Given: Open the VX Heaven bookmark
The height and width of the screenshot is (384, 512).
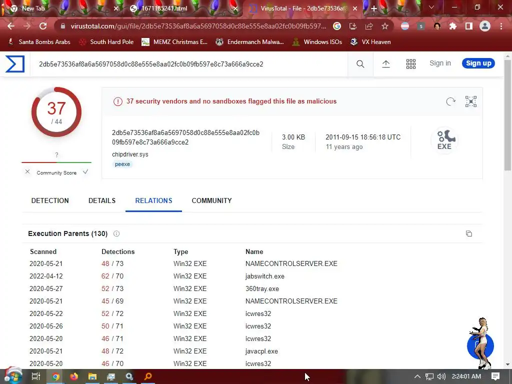Looking at the screenshot, I should tap(370, 42).
